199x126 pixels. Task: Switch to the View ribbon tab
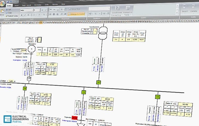click(x=63, y=4)
